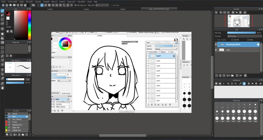Image resolution: width=263 pixels, height=140 pixels.
Task: Select the Magic Wand tool
Action: [x=2, y=56]
